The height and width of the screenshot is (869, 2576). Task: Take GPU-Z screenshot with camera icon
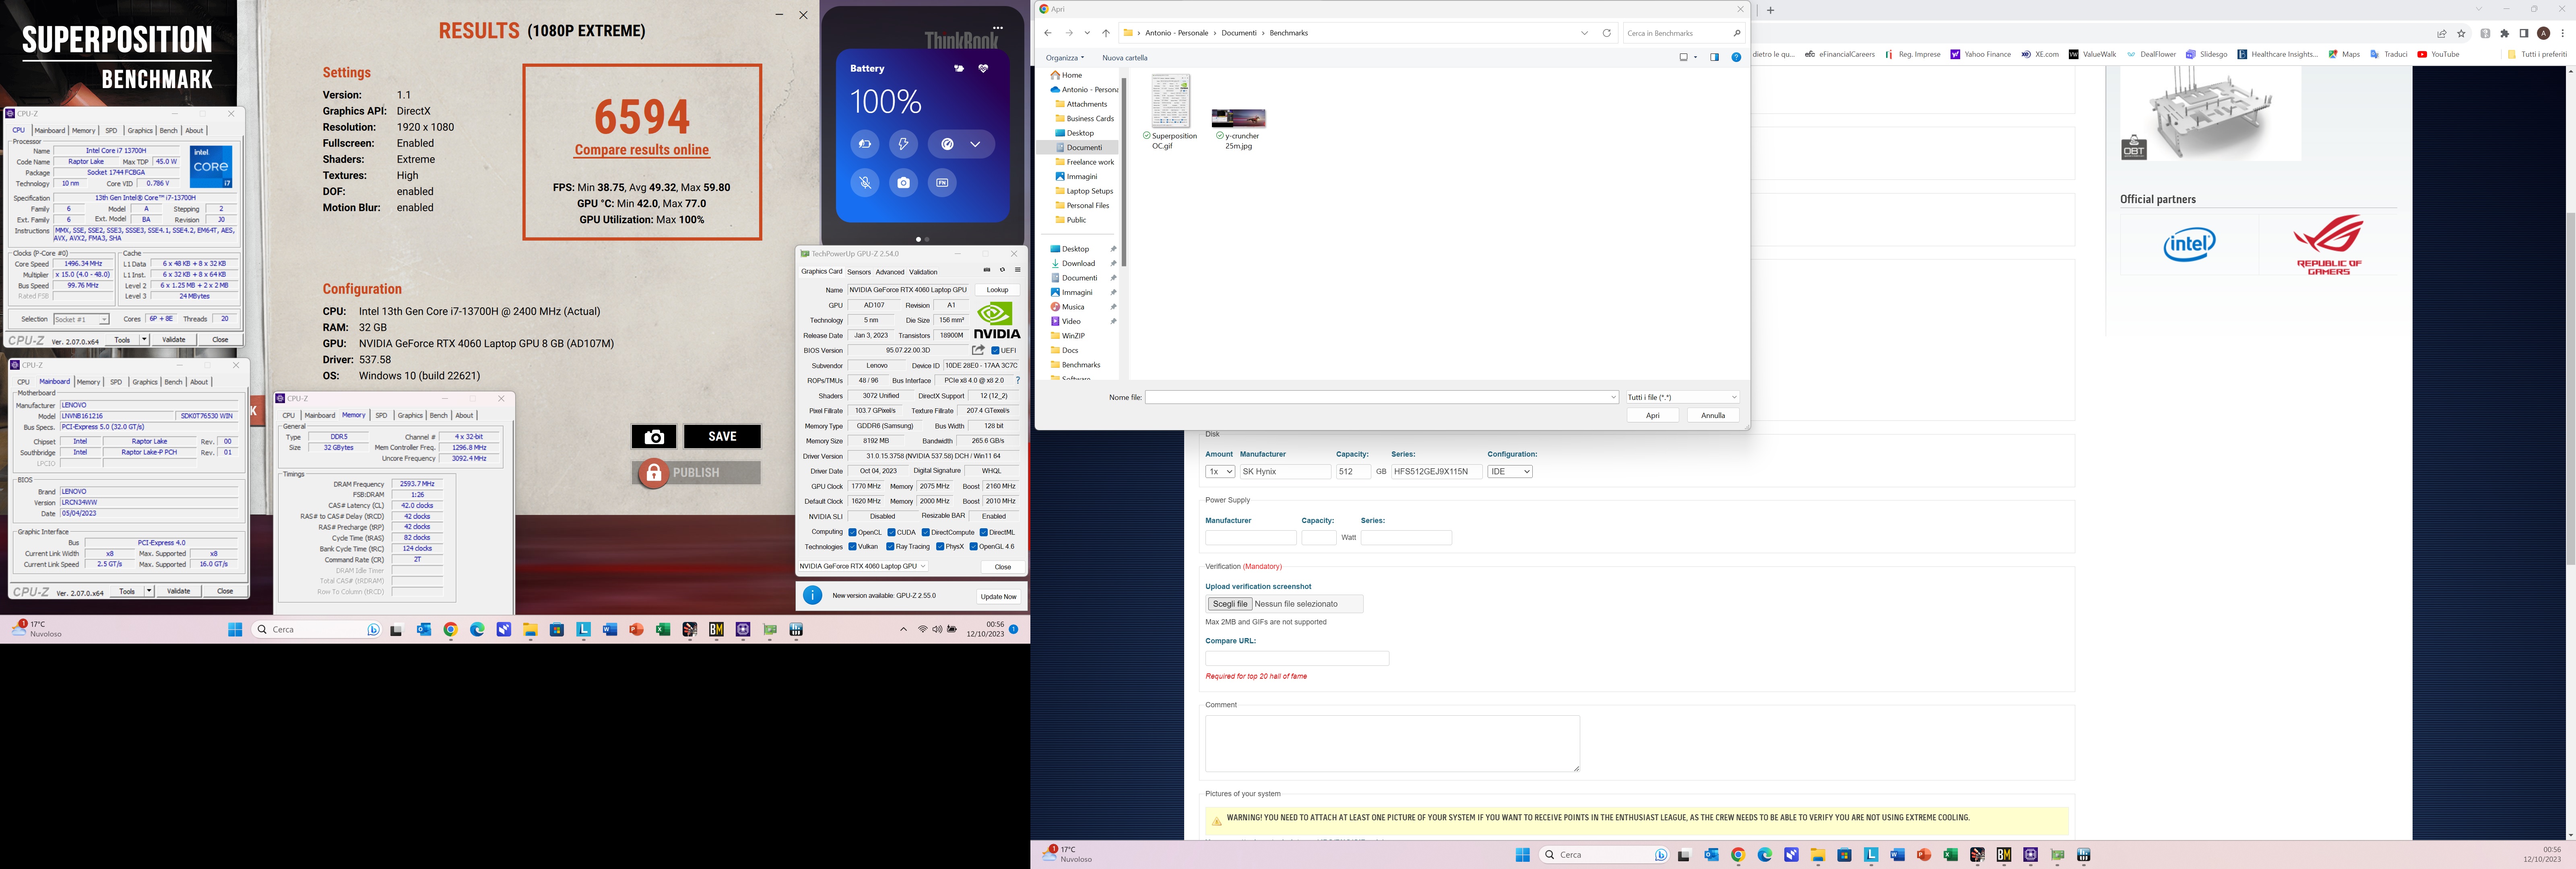pos(987,270)
